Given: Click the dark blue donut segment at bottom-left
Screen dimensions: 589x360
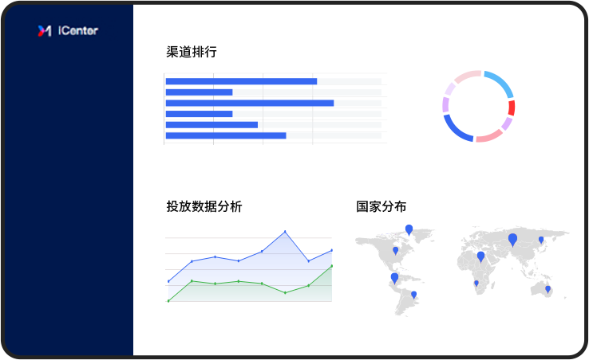Looking at the screenshot, I should pyautogui.click(x=457, y=131).
